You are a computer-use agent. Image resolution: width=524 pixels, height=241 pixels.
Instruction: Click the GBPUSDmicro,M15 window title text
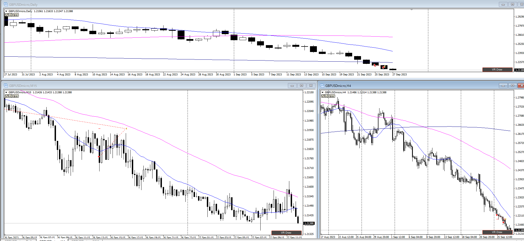tap(23, 86)
